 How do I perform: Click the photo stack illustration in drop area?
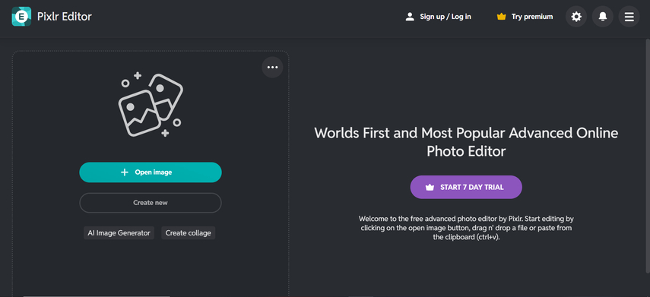click(151, 105)
